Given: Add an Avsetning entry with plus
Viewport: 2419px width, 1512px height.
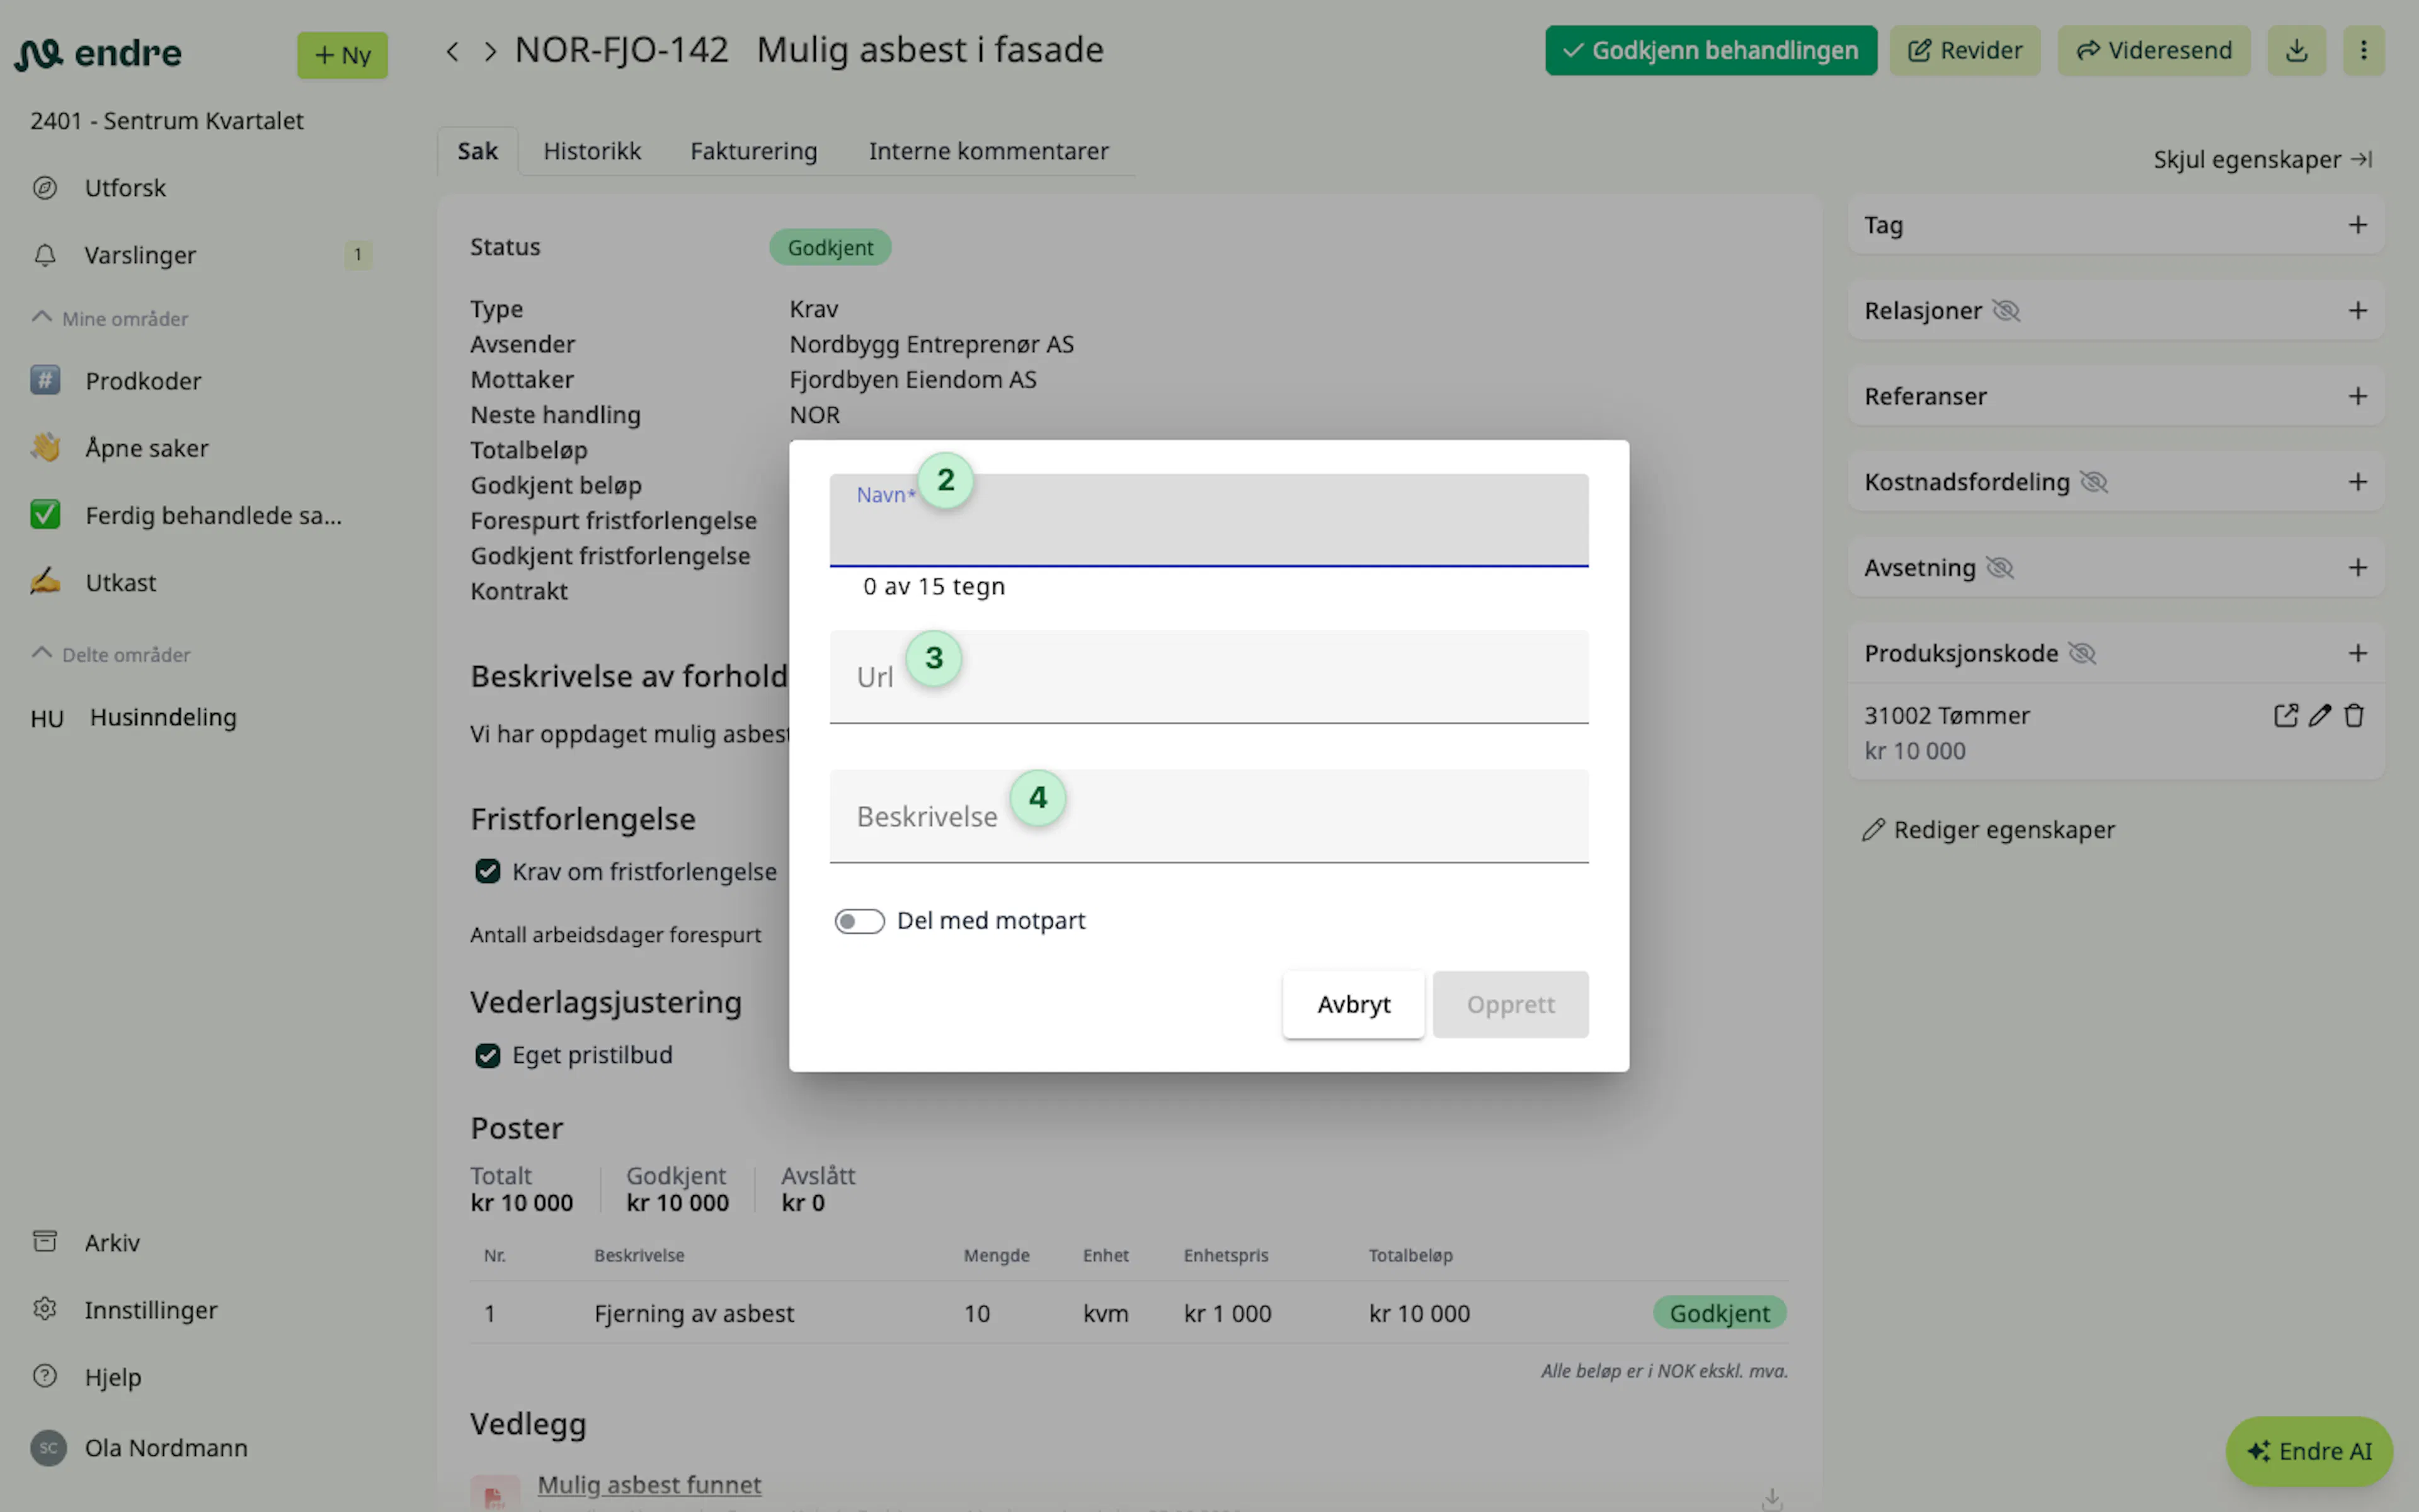Looking at the screenshot, I should point(2357,568).
